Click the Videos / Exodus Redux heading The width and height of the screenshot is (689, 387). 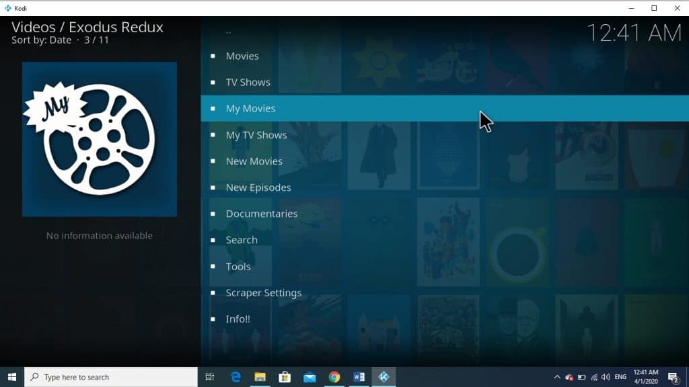click(87, 27)
